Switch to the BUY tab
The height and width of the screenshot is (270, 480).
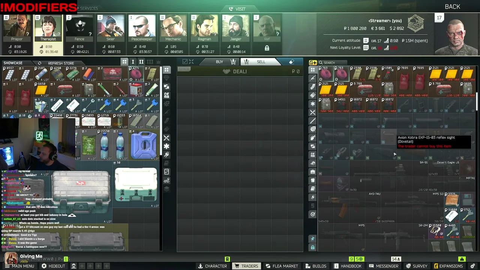[x=219, y=62]
